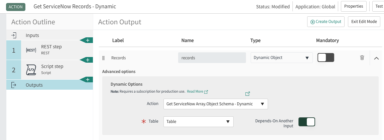Click the Name column header
The image size is (384, 140).
coord(187,40)
